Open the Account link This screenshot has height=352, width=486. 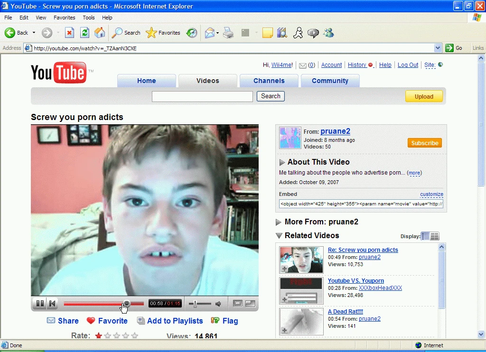(331, 65)
